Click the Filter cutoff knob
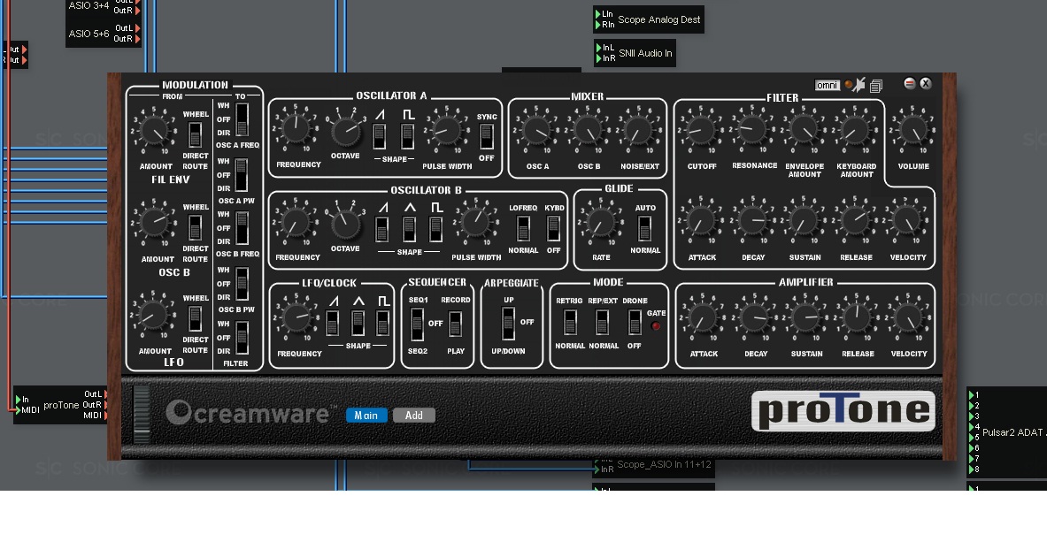This screenshot has width=1047, height=557. pyautogui.click(x=700, y=129)
